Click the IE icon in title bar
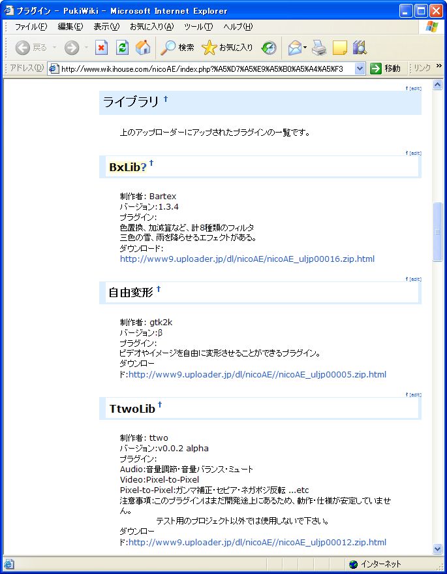This screenshot has height=574, width=447. tap(8, 10)
